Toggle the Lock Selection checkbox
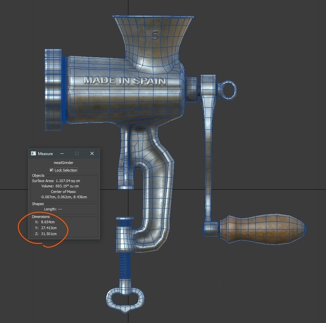This screenshot has width=326, height=323. pyautogui.click(x=51, y=170)
